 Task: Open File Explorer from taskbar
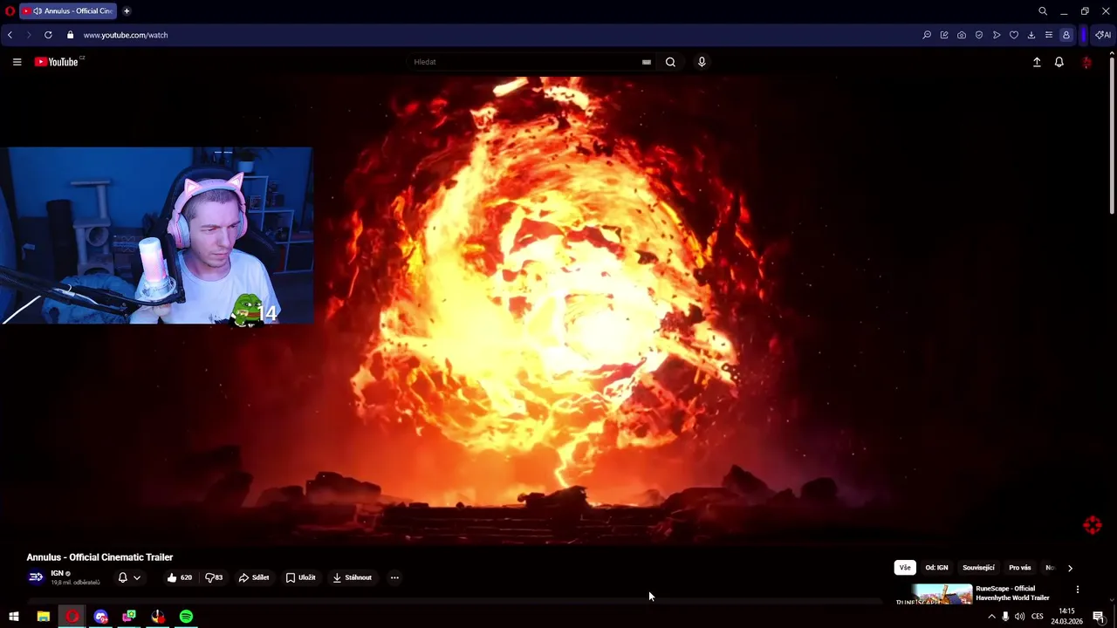pyautogui.click(x=43, y=617)
